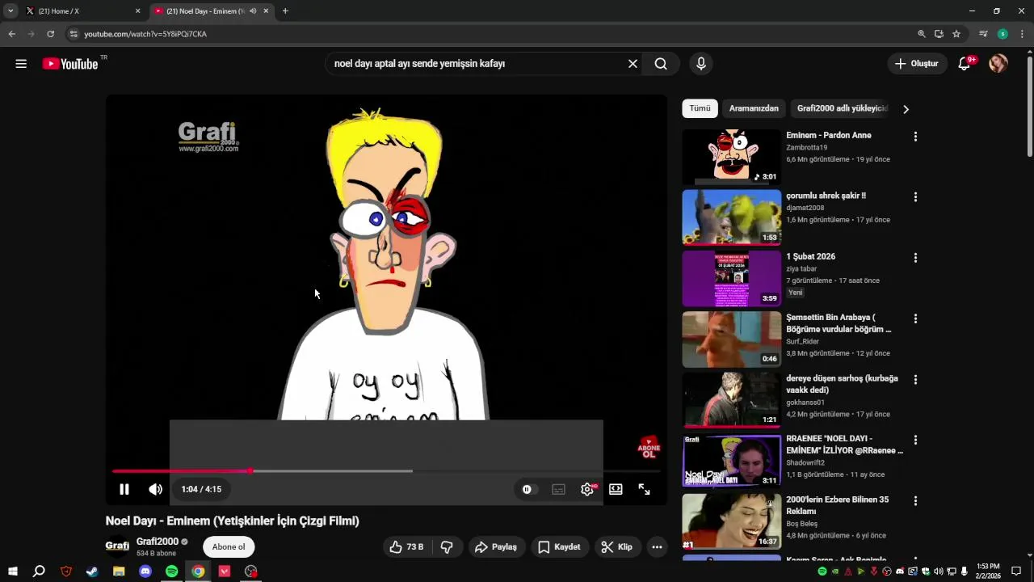The width and height of the screenshot is (1034, 582).
Task: Toggle the autoplay switch in the player
Action: pos(527,489)
